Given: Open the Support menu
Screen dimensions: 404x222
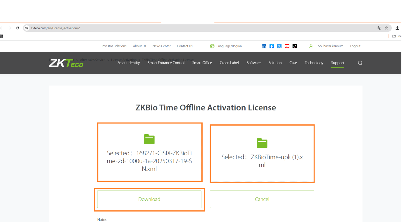Looking at the screenshot, I should pos(337,63).
